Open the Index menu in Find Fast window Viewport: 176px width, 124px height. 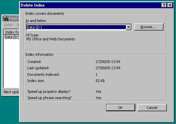point(9,25)
